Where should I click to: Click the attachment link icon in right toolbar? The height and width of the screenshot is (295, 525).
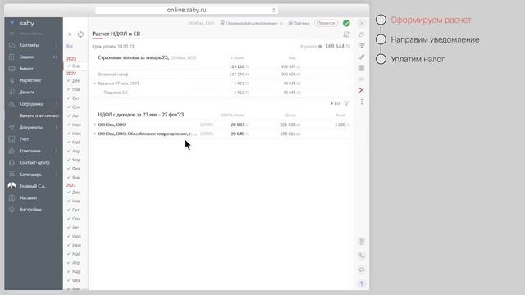click(x=362, y=57)
